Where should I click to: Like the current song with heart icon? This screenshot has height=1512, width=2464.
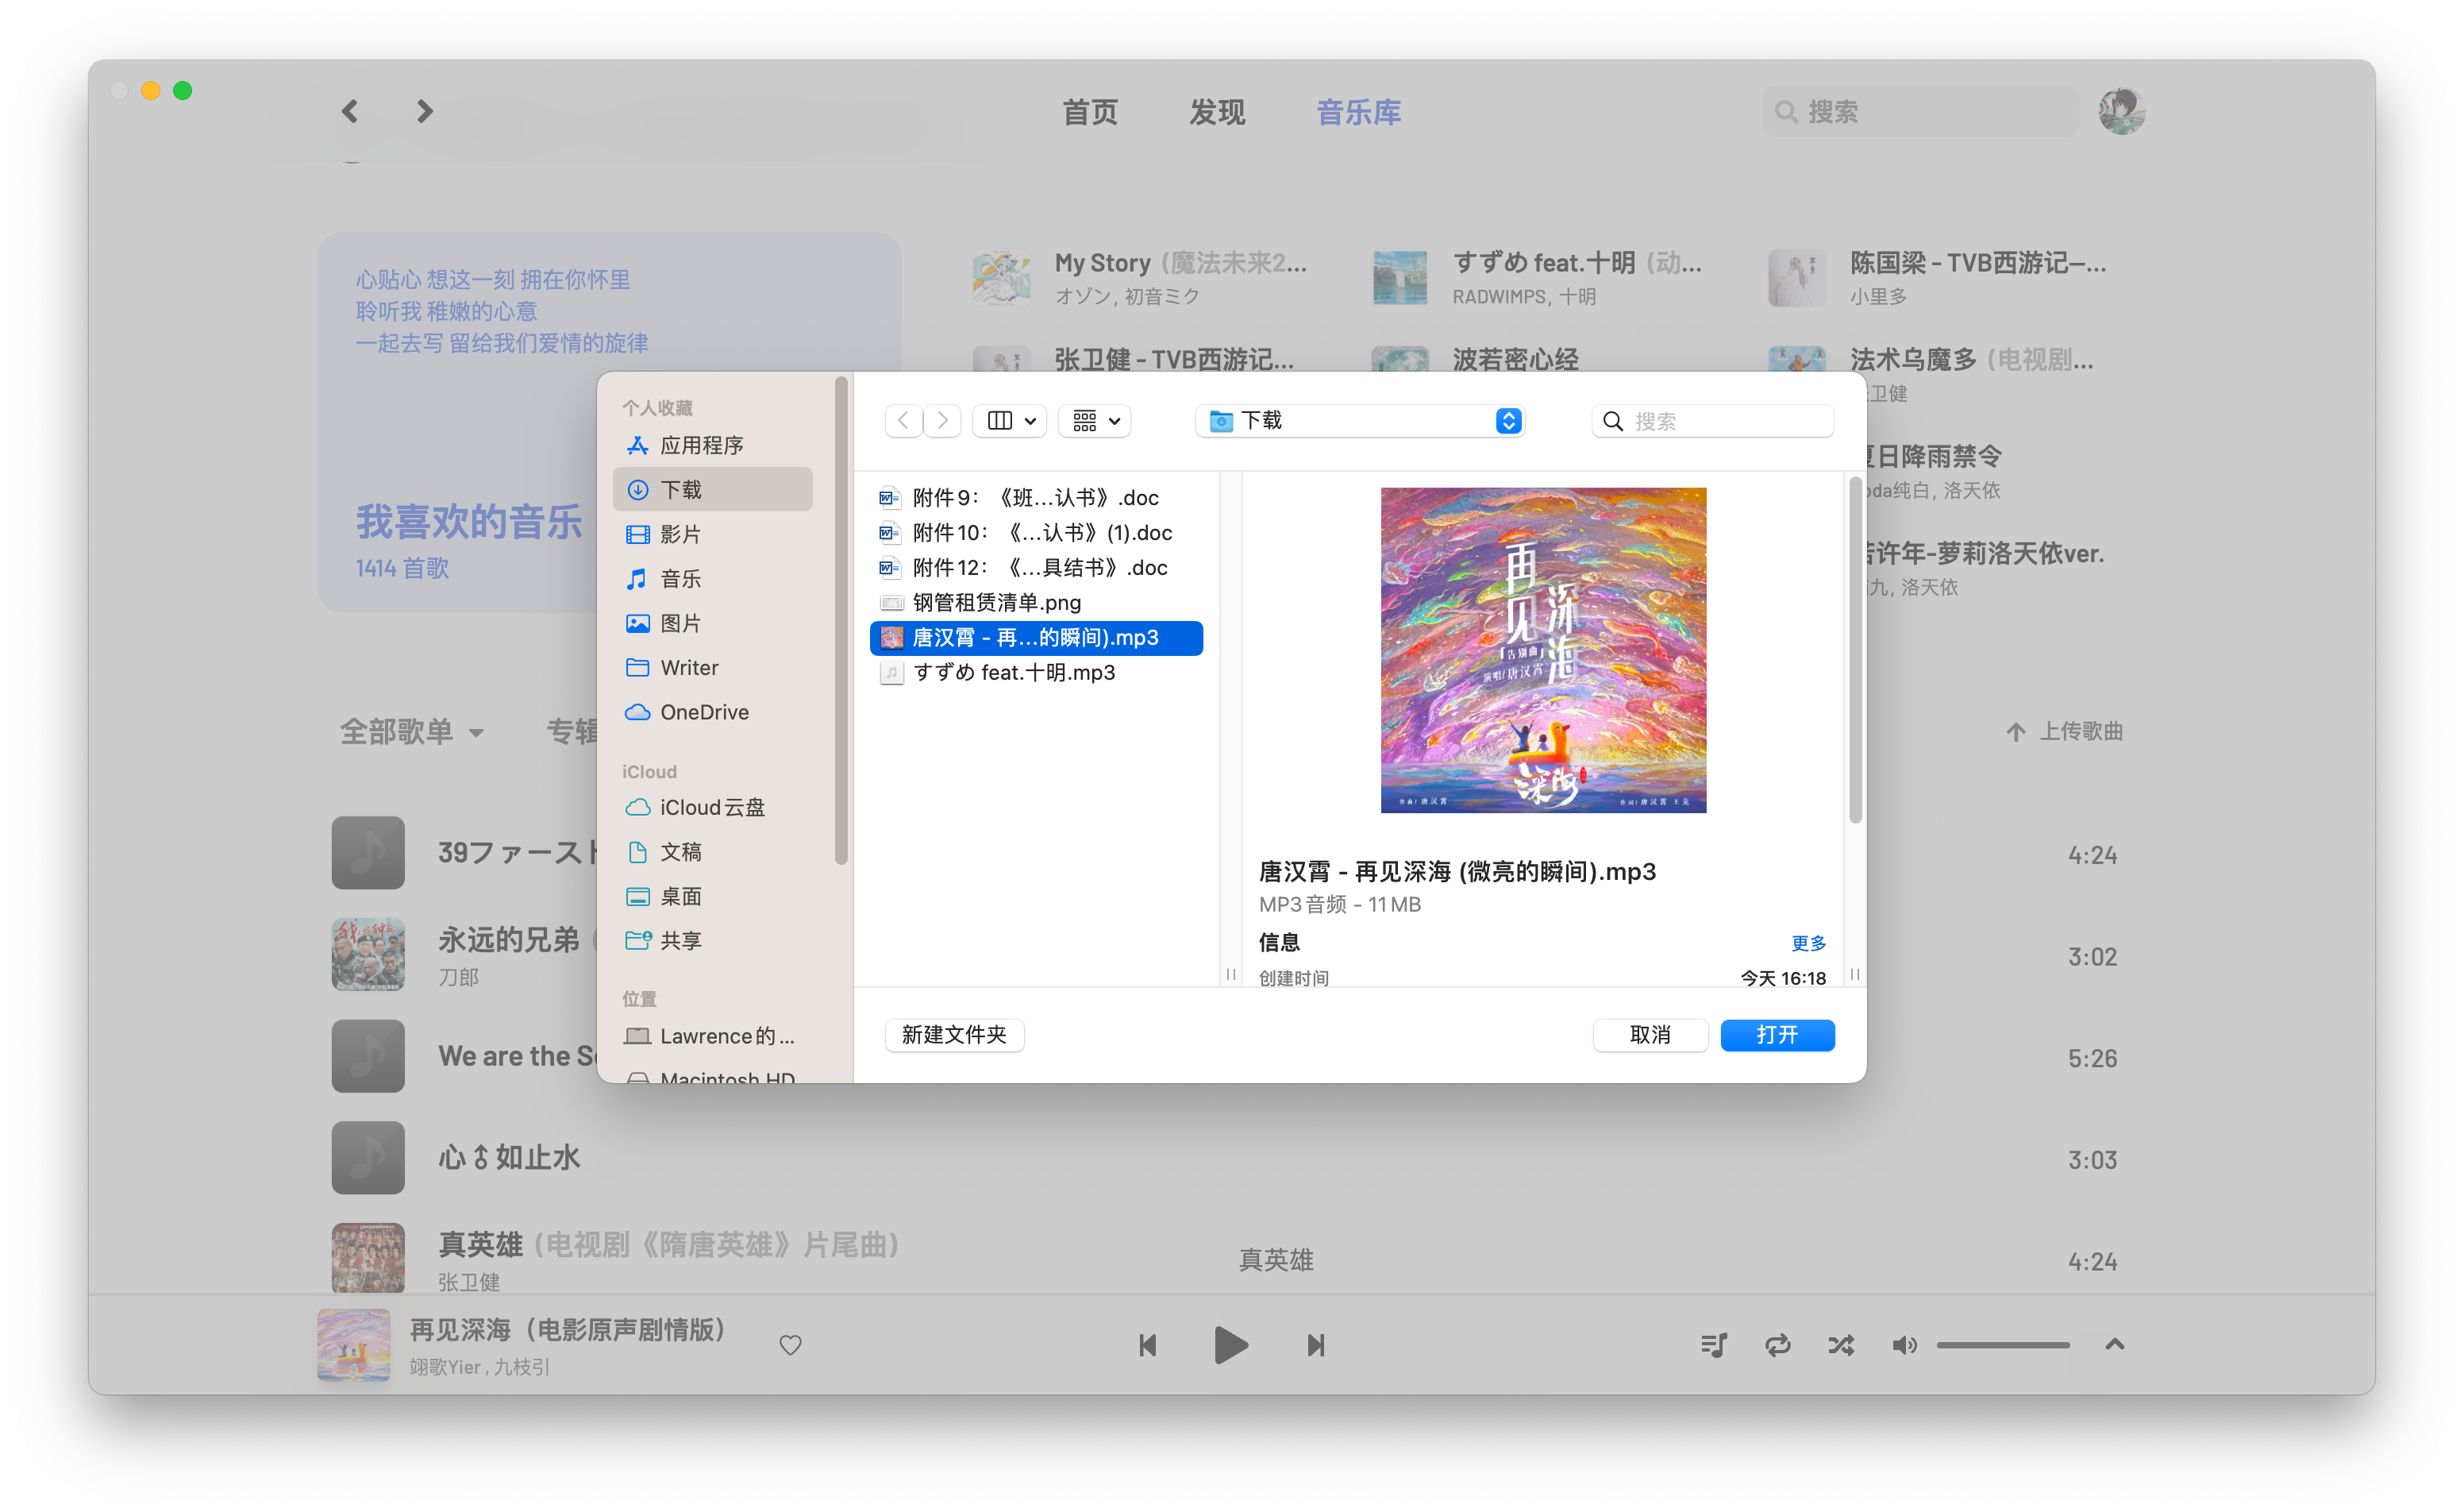pos(790,1345)
